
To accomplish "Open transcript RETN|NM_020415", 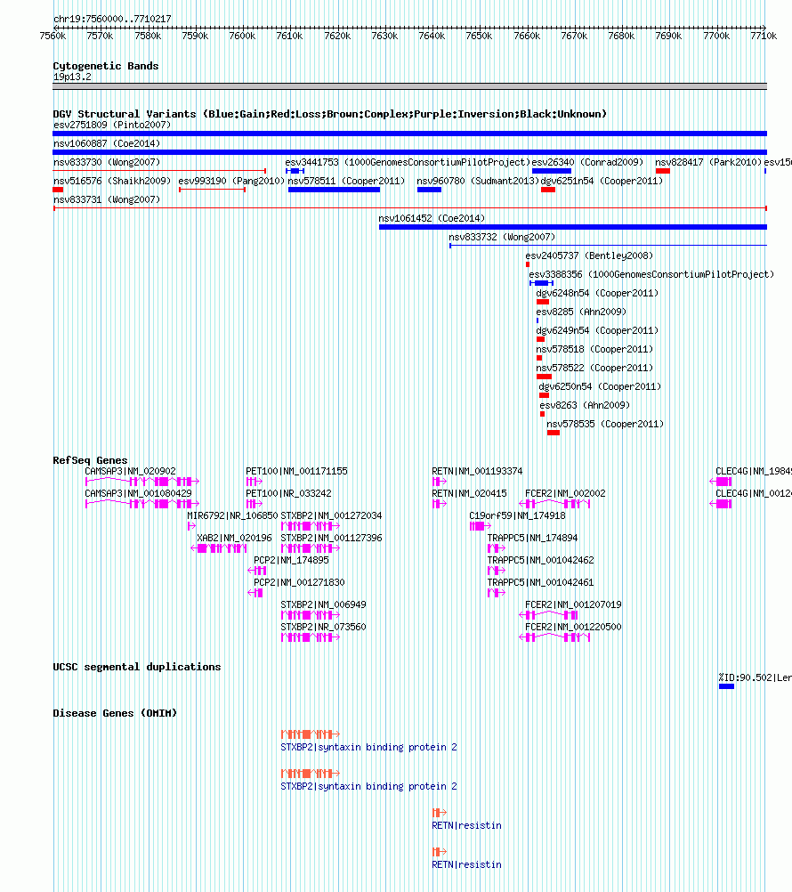I will pos(469,493).
